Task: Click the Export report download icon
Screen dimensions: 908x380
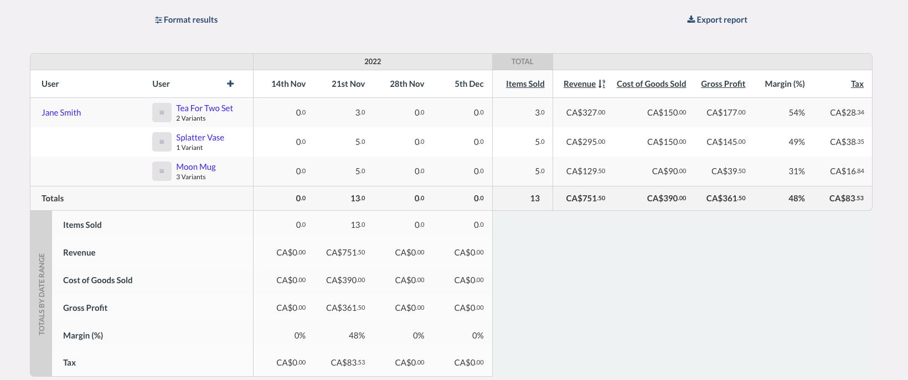Action: pyautogui.click(x=691, y=19)
